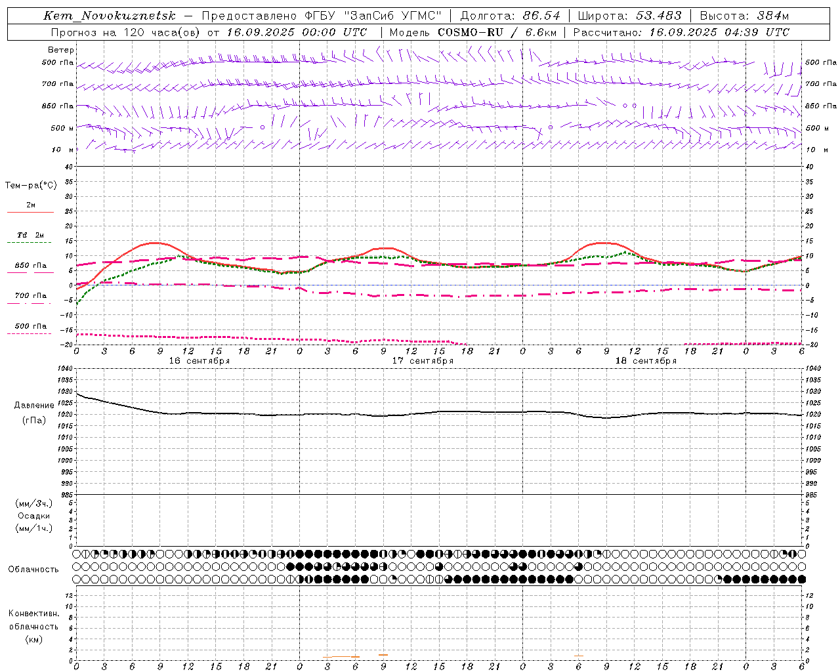Click the (мм/3ч.) precipitation unit label

[34, 503]
